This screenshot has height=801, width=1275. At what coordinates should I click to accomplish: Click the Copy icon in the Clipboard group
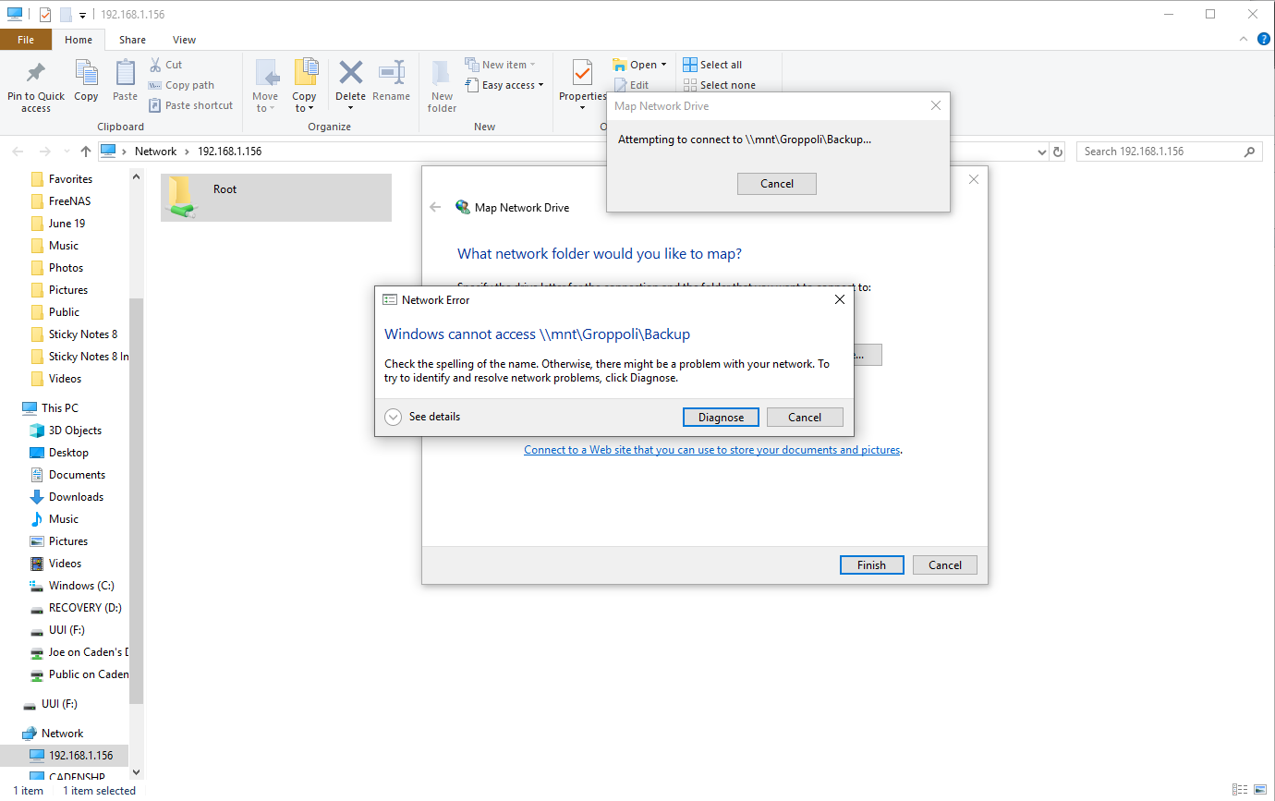tap(86, 81)
